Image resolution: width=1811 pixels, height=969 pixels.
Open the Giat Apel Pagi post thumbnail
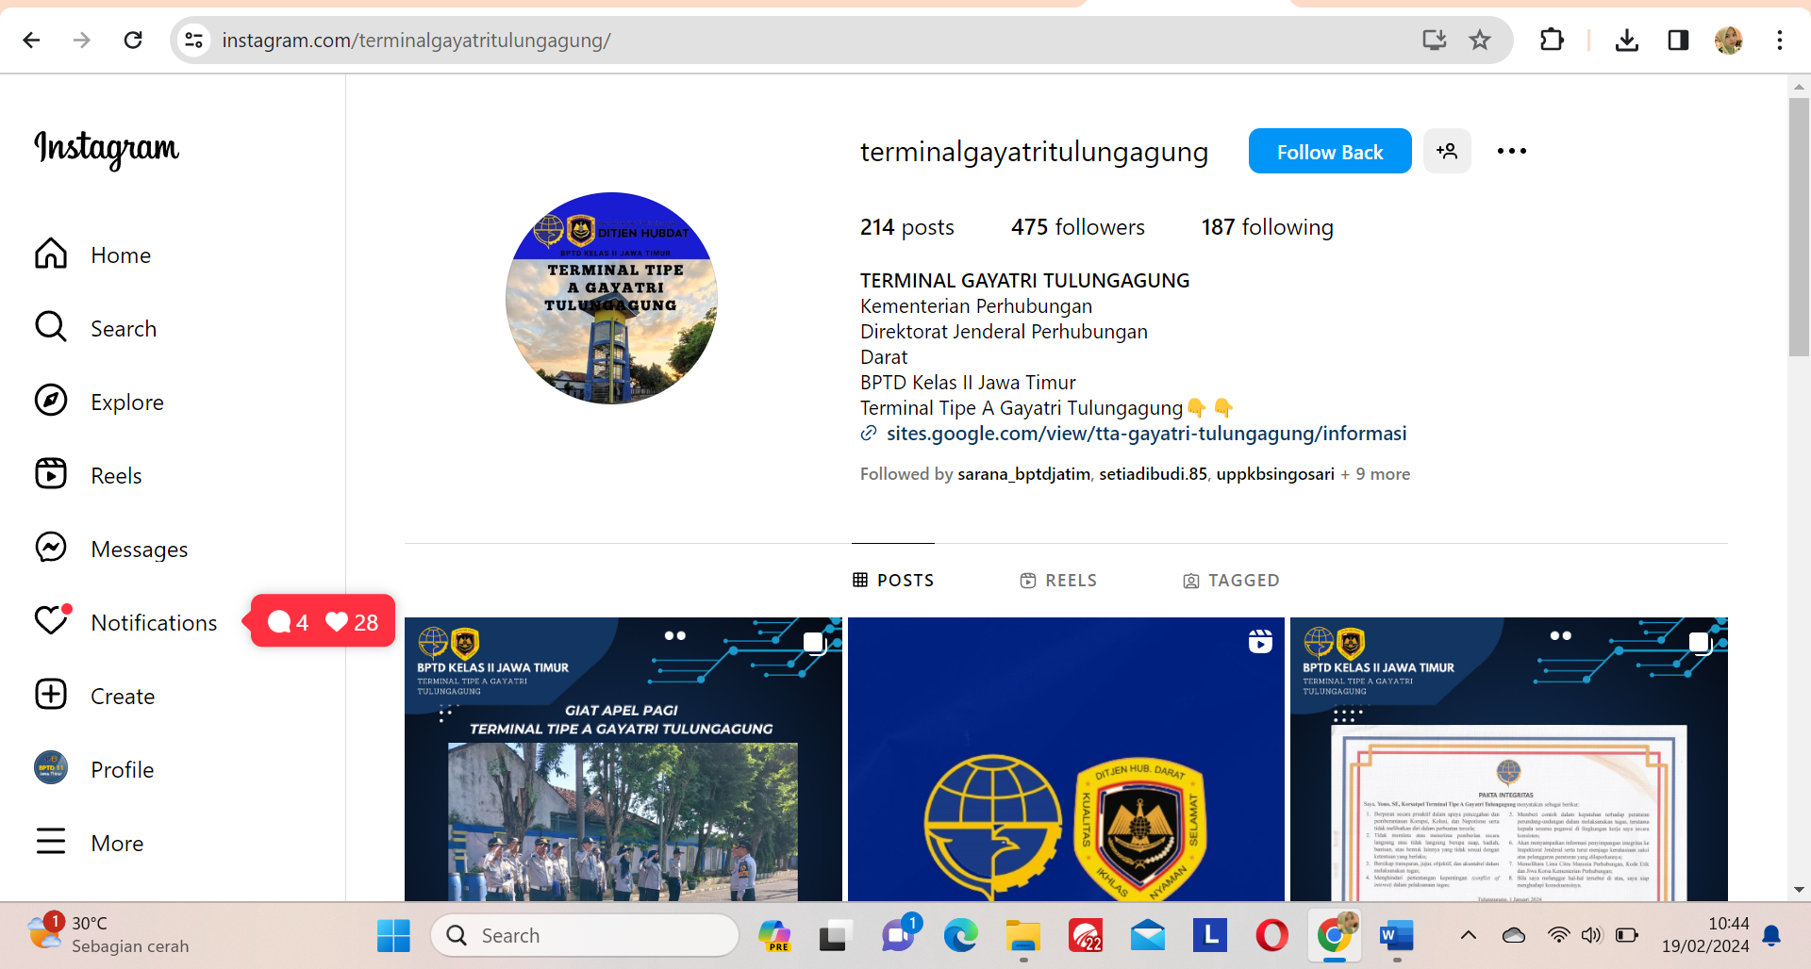(623, 759)
